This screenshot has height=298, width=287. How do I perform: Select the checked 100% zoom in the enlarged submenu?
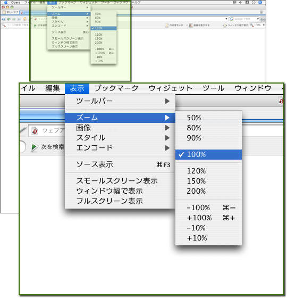pyautogui.click(x=208, y=154)
